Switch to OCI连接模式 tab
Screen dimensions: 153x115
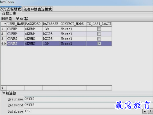click(x=11, y=9)
